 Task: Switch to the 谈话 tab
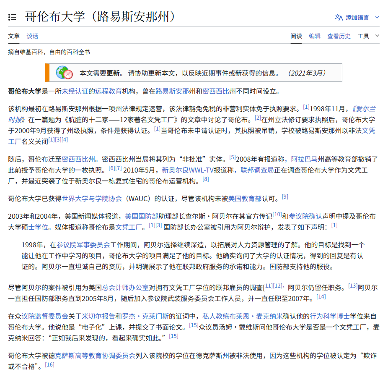32,36
